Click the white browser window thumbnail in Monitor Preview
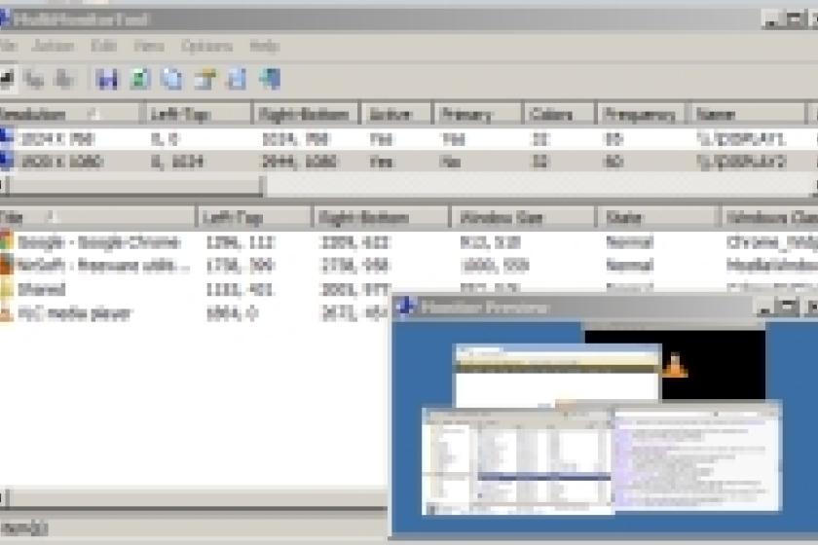 point(558,376)
